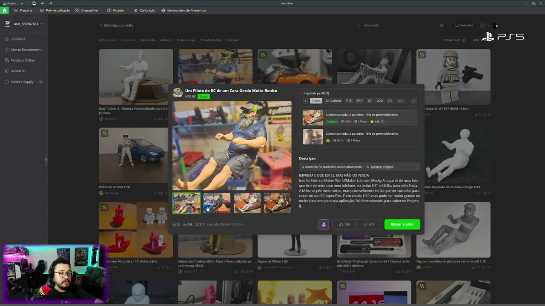Switch to the Dispositivo tab
The image size is (545, 306).
tap(86, 10)
